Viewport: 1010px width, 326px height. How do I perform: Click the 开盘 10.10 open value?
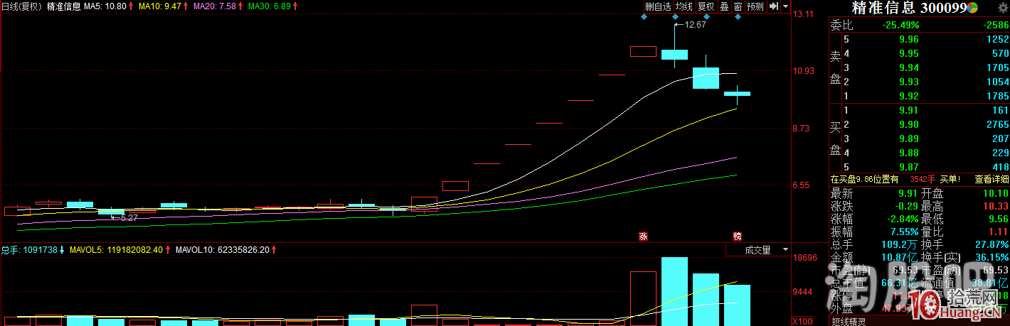click(995, 193)
